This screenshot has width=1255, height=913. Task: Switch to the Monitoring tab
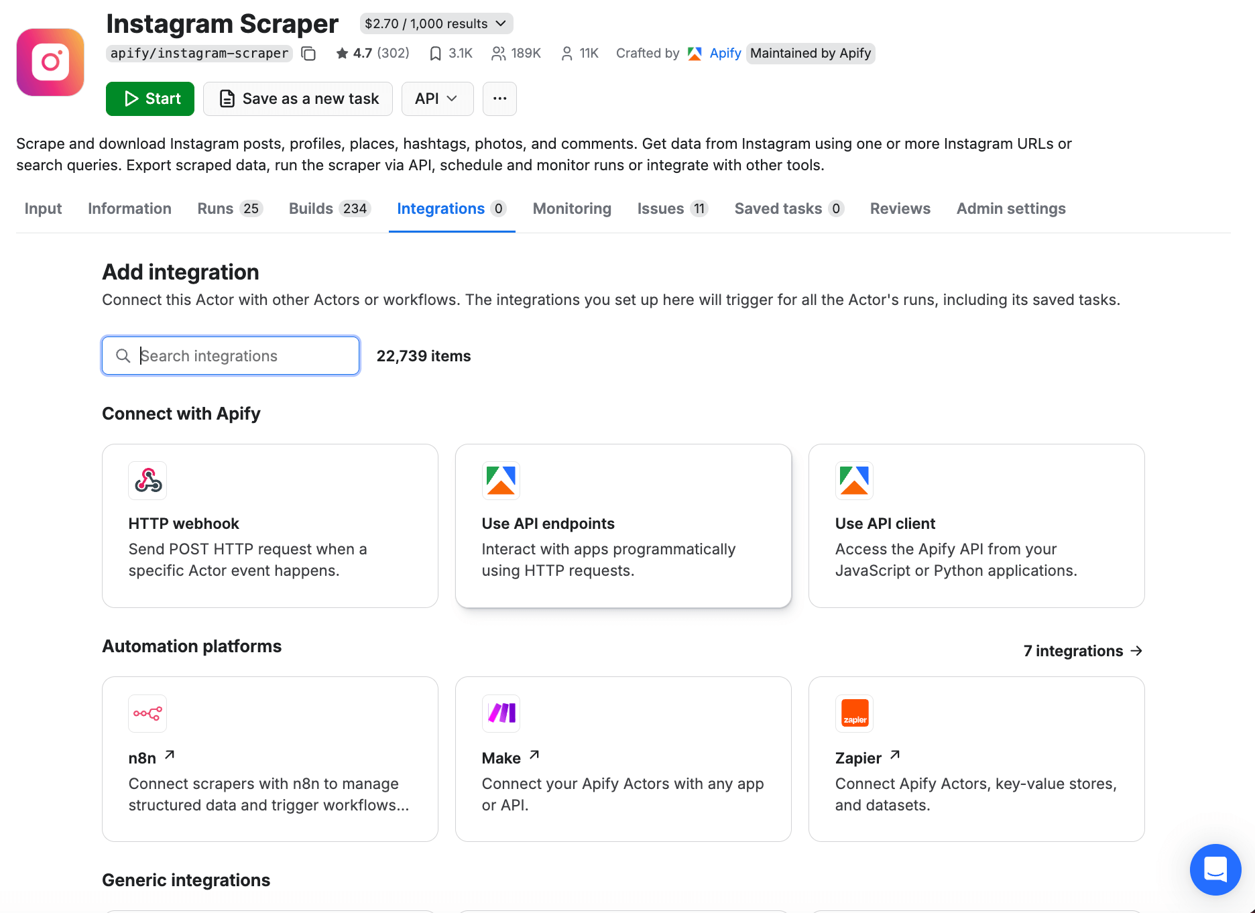(572, 208)
